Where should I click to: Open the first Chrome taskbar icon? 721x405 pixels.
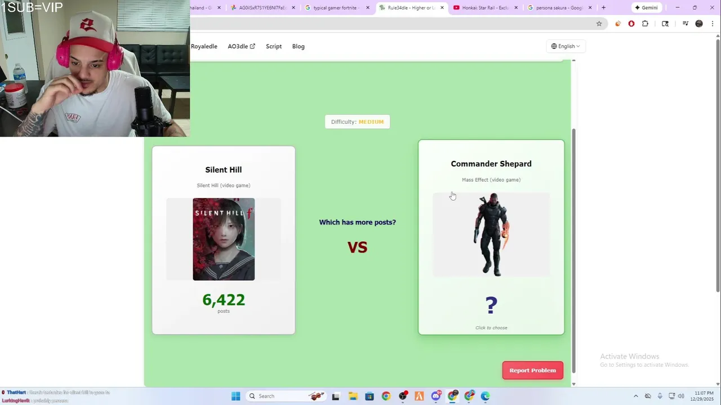coord(386,396)
